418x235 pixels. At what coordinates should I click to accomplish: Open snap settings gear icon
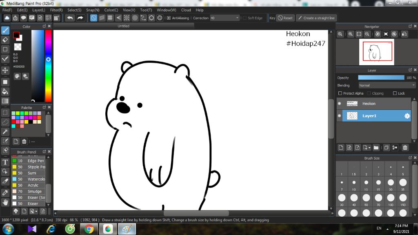(160, 18)
